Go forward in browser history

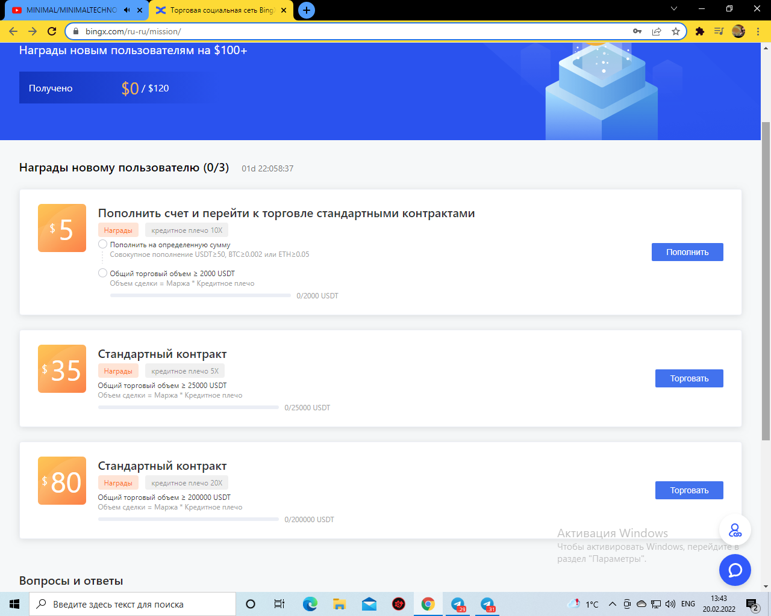coord(33,31)
